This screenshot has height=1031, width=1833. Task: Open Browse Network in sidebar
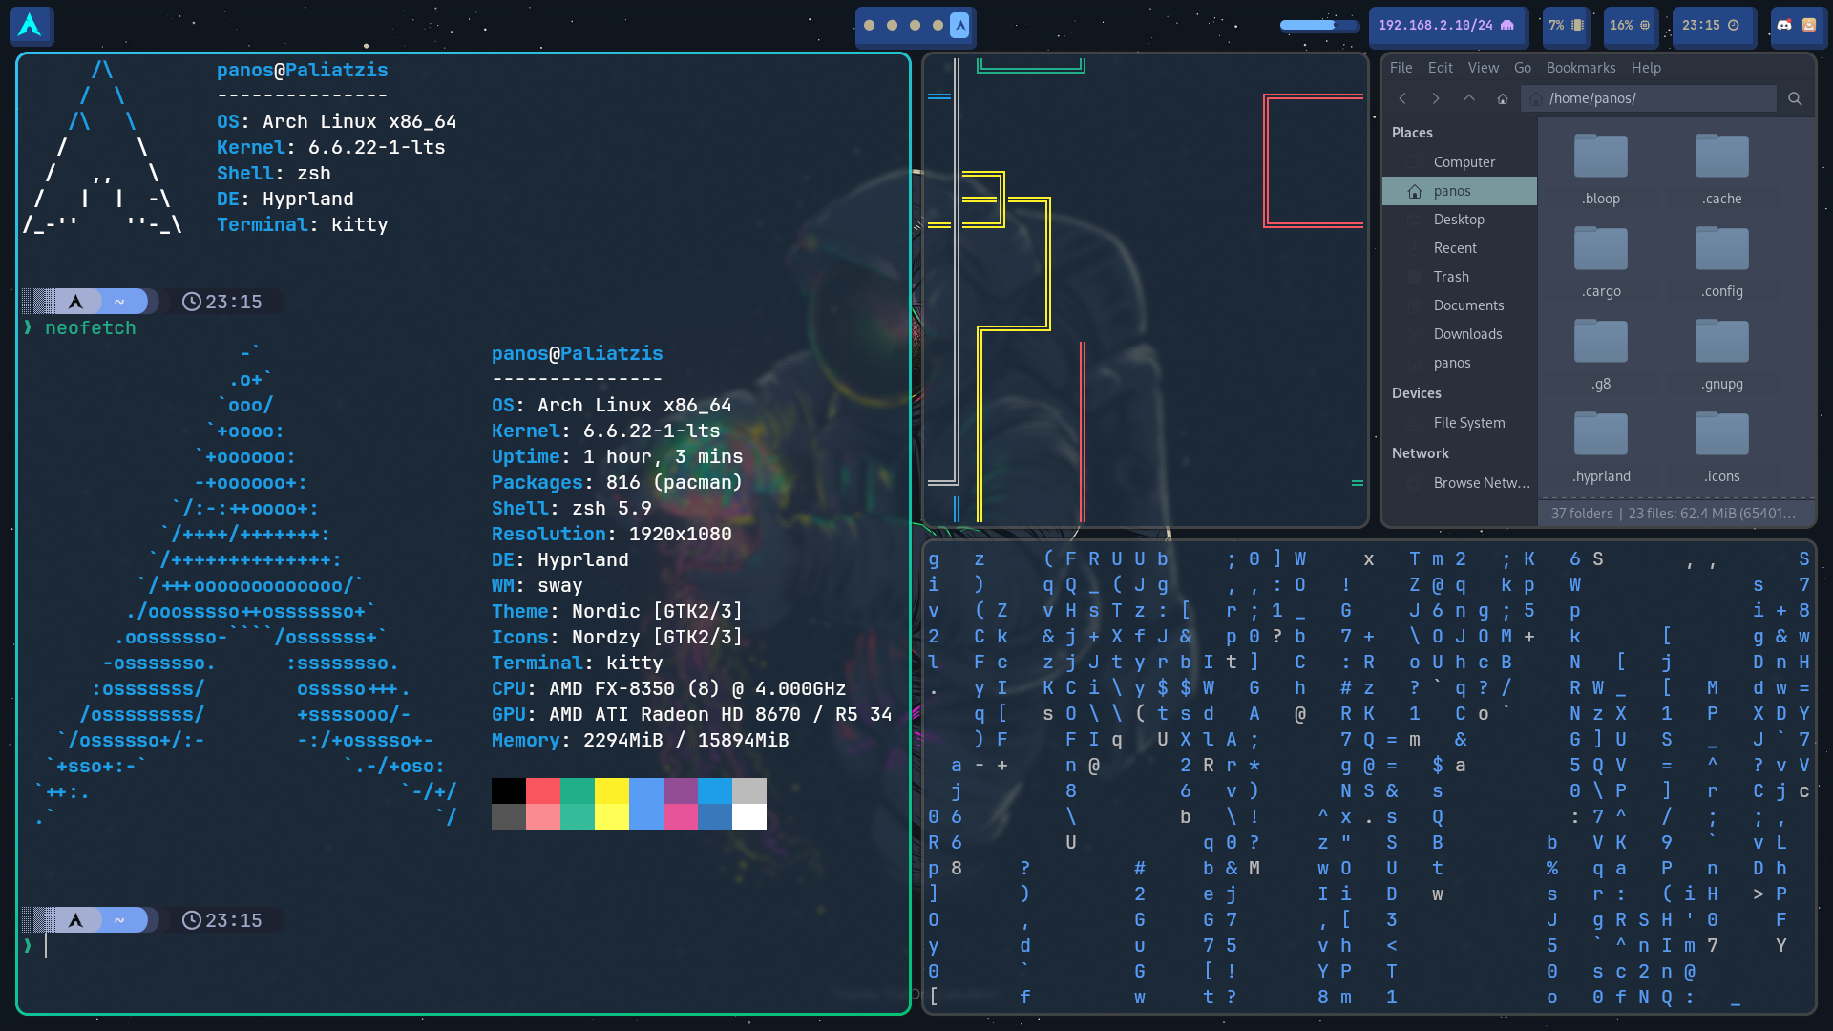[x=1480, y=483]
